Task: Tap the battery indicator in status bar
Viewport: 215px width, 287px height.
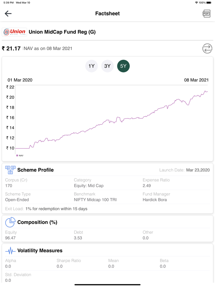Action: click(209, 3)
